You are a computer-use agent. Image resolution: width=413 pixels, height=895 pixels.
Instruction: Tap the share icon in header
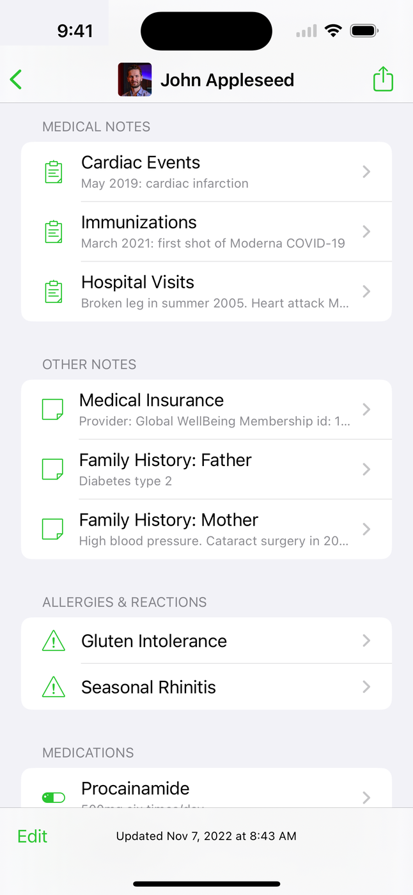coord(382,80)
